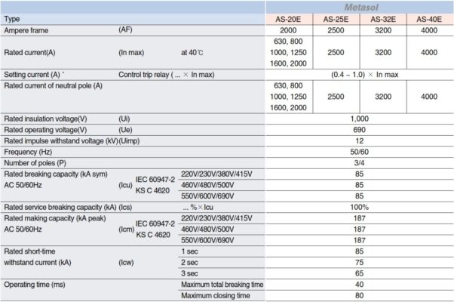The width and height of the screenshot is (454, 302).
Task: Click the Type row label
Action: tap(13, 17)
